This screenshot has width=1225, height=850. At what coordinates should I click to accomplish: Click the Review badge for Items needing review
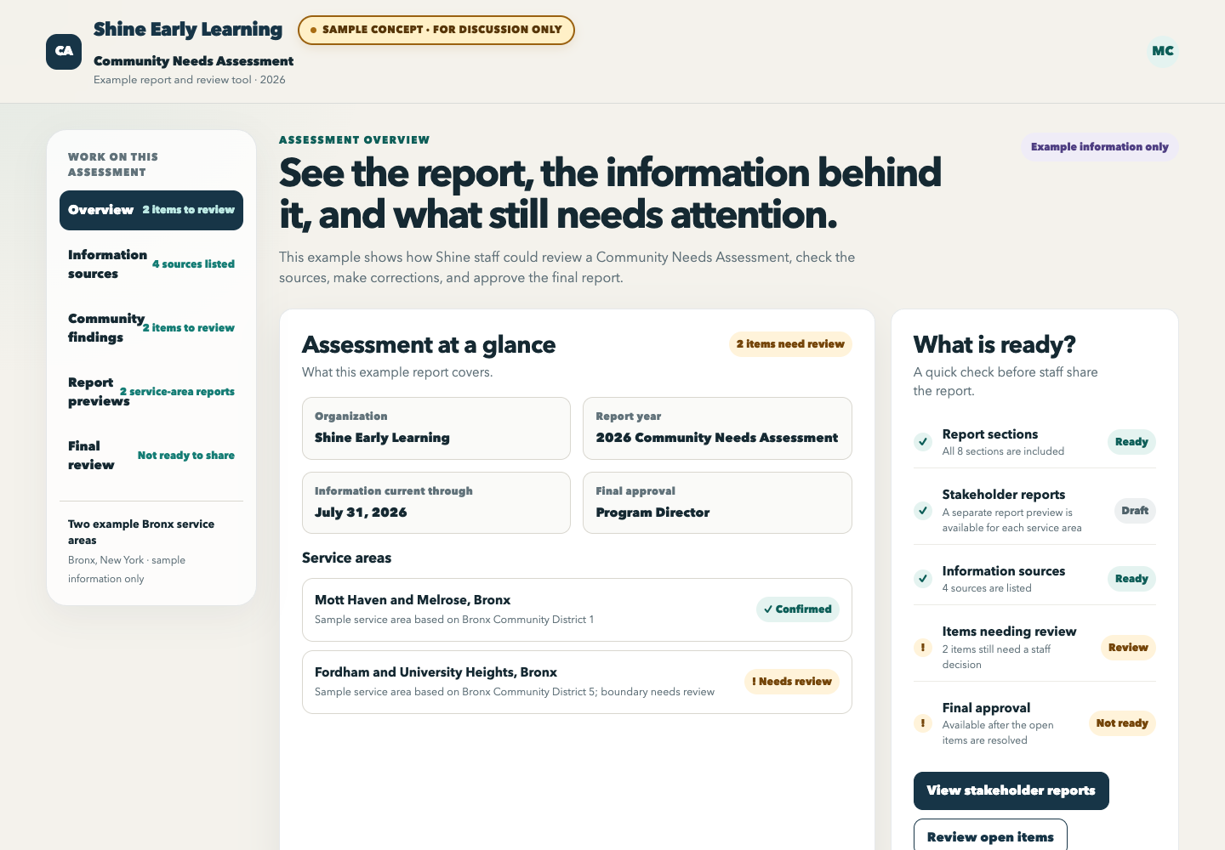pyautogui.click(x=1128, y=648)
